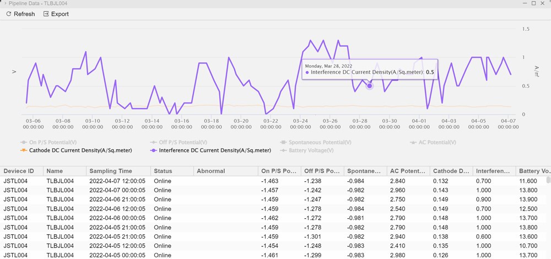Close the Pipeline Data window
Image resolution: width=551 pixels, height=259 pixels.
(544, 3)
